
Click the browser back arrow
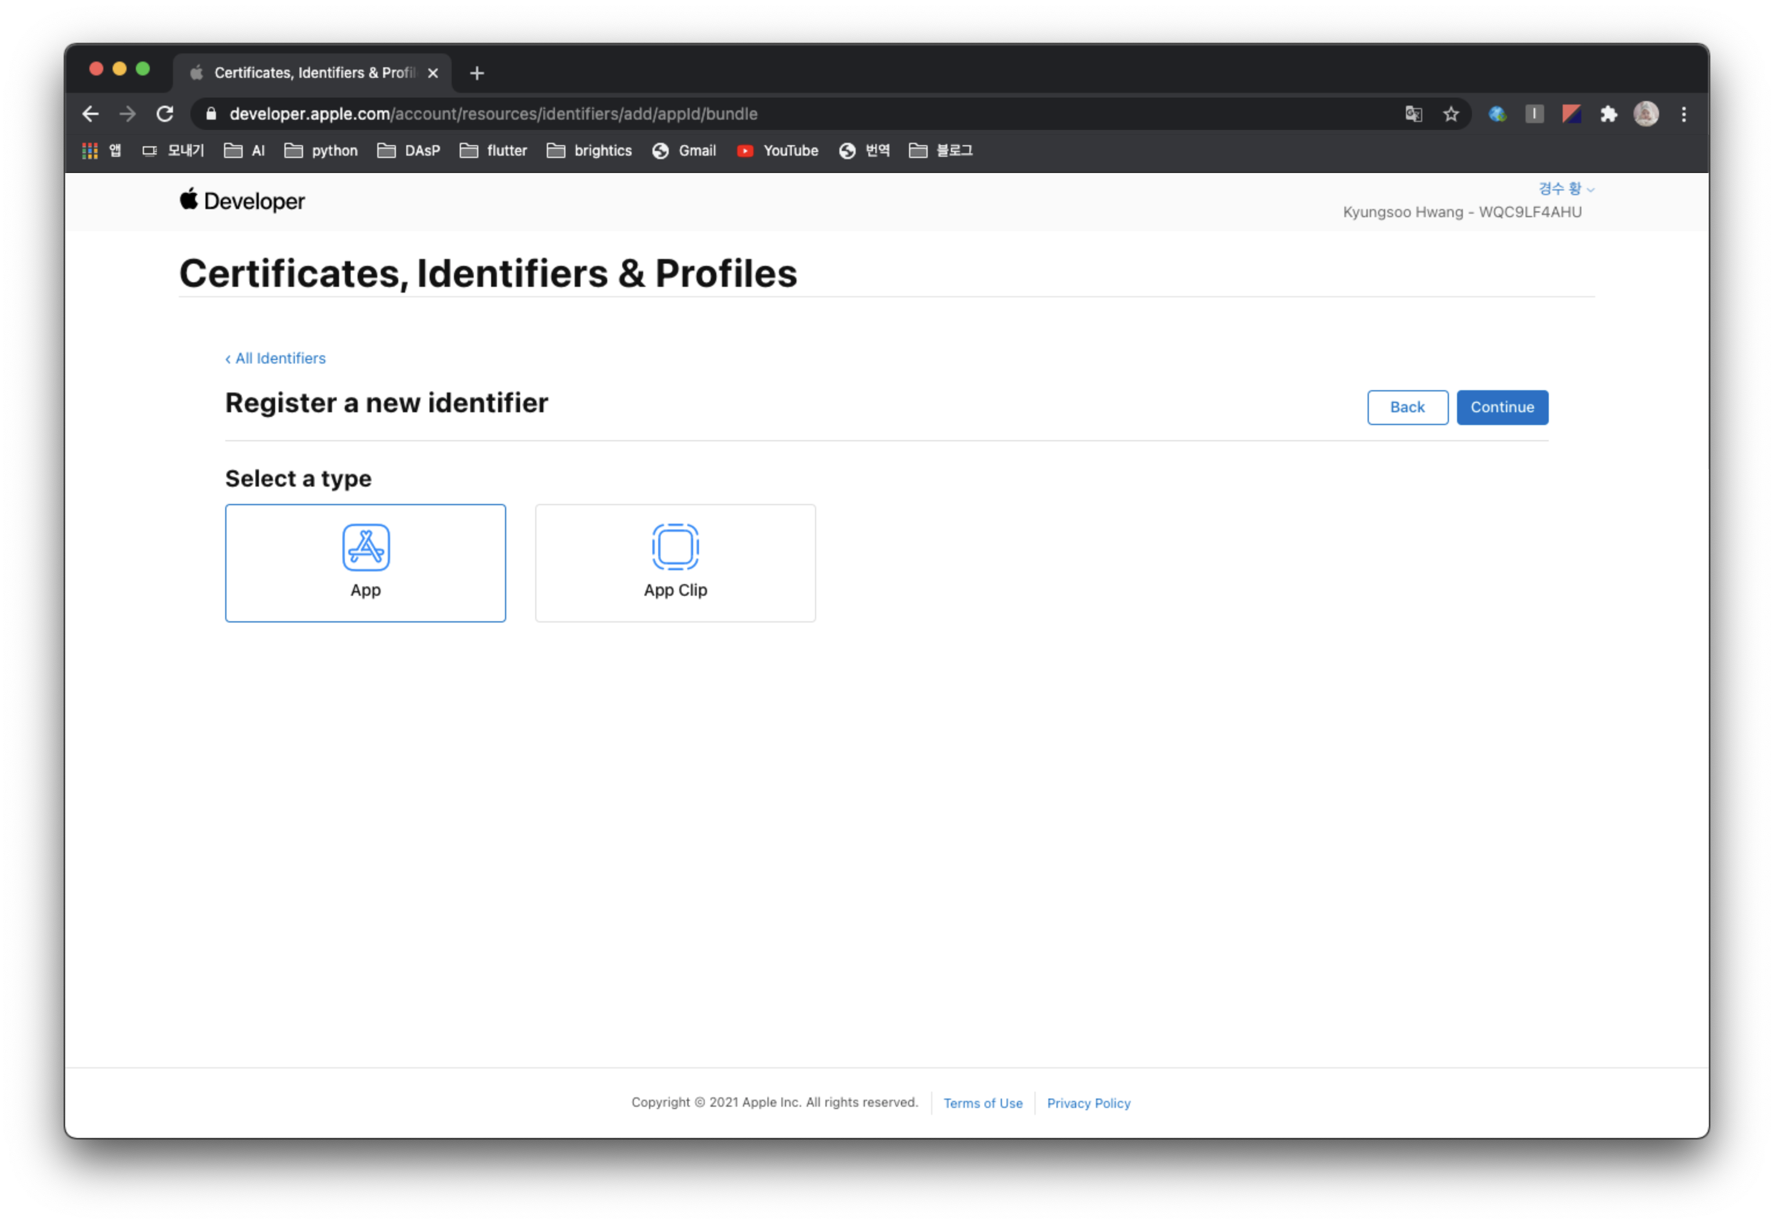[x=91, y=114]
